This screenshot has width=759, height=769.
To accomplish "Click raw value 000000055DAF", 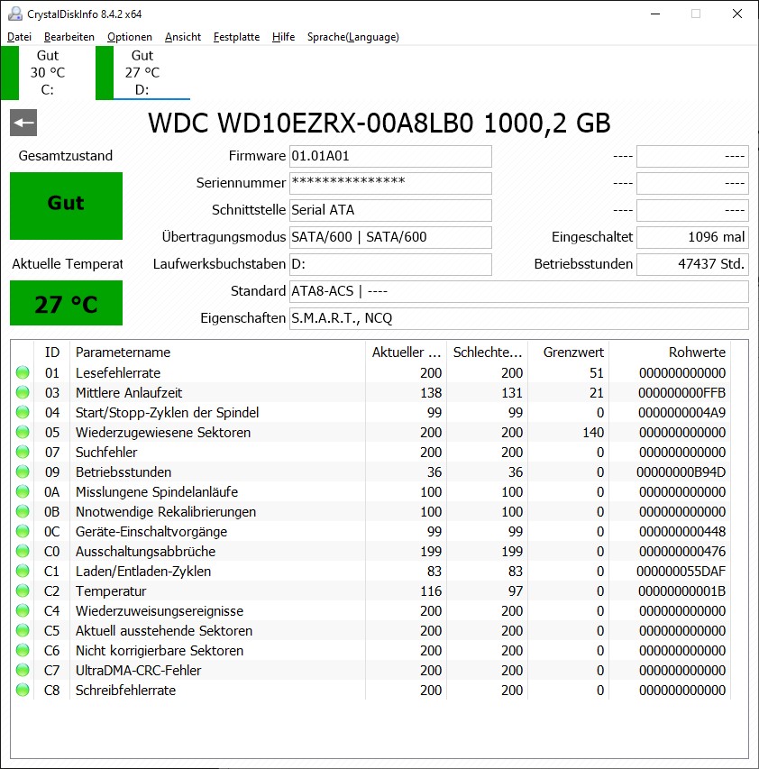I will click(681, 572).
